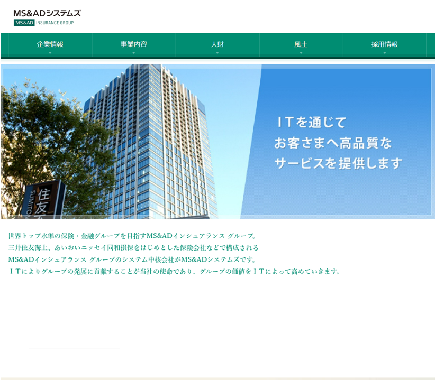Open the 風土 navigation item
435x380 pixels.
(x=301, y=44)
